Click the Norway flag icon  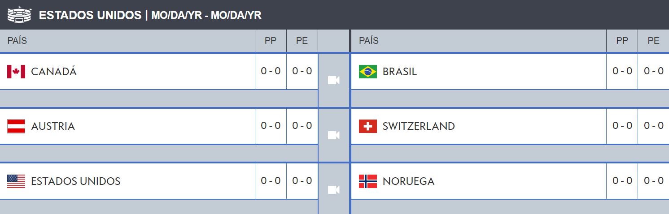pyautogui.click(x=368, y=181)
